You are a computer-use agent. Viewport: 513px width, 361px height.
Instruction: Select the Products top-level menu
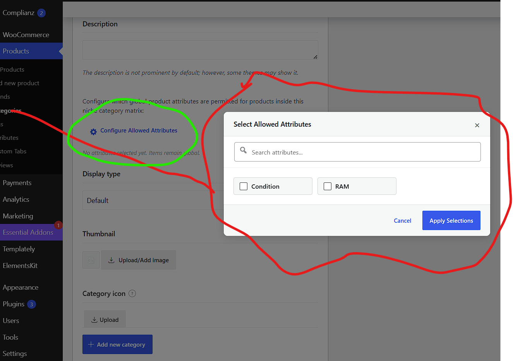[31, 51]
